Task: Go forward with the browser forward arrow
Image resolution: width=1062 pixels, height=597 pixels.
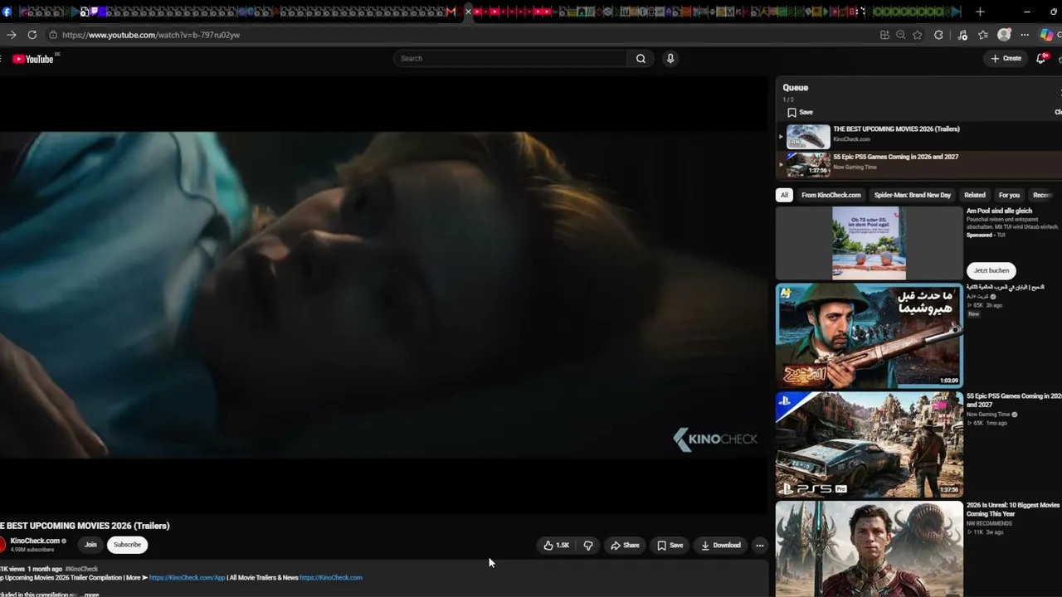Action: coord(11,35)
